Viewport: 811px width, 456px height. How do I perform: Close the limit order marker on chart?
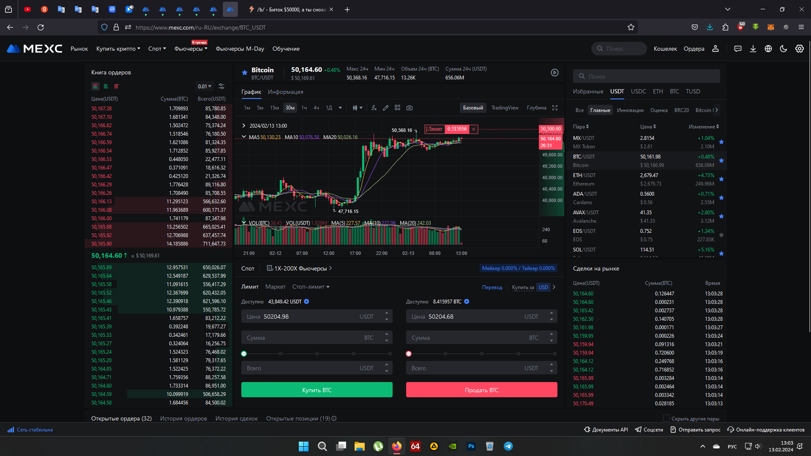point(474,129)
